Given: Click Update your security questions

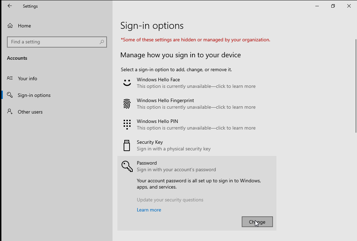Looking at the screenshot, I should 170,200.
